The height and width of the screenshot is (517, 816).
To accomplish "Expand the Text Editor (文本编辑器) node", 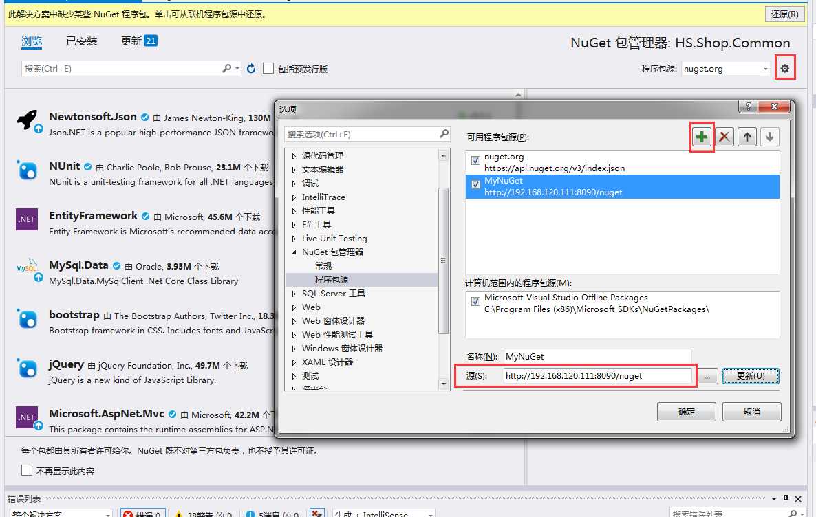I will 294,170.
